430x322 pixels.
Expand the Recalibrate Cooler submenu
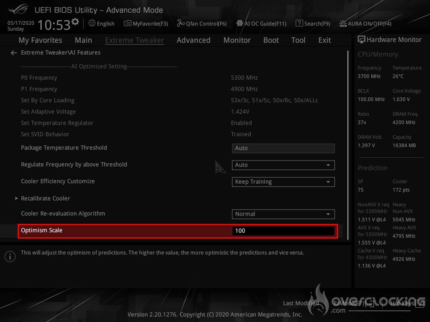45,198
